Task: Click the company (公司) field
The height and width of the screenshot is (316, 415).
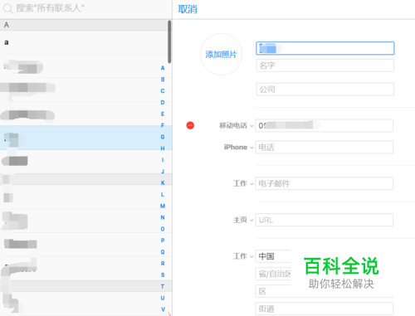Action: [325, 90]
